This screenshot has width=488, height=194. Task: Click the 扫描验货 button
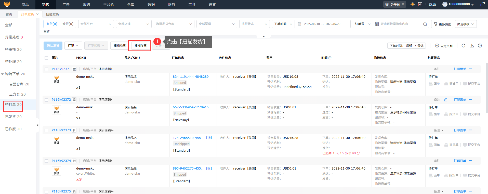click(120, 46)
